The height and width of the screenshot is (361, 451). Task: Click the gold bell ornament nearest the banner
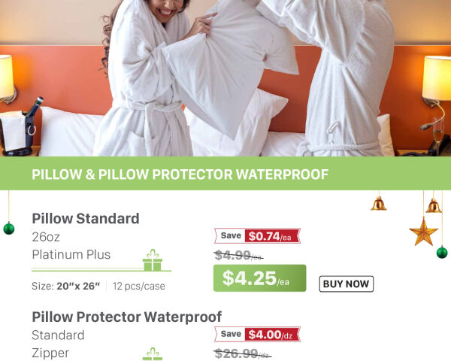379,203
